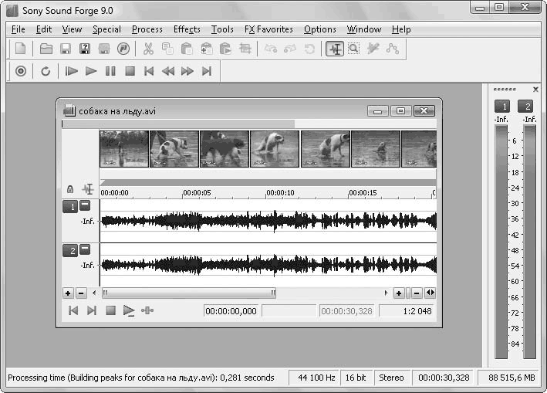Click the third dog video thumbnail

(225, 148)
